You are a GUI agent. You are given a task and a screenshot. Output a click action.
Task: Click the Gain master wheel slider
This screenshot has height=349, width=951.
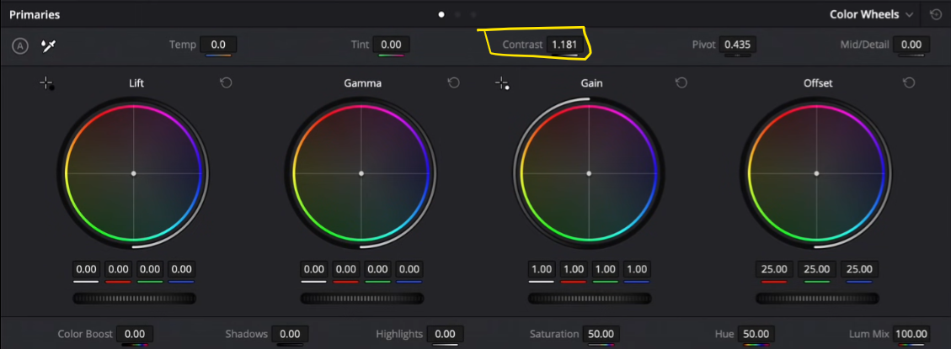coord(590,298)
